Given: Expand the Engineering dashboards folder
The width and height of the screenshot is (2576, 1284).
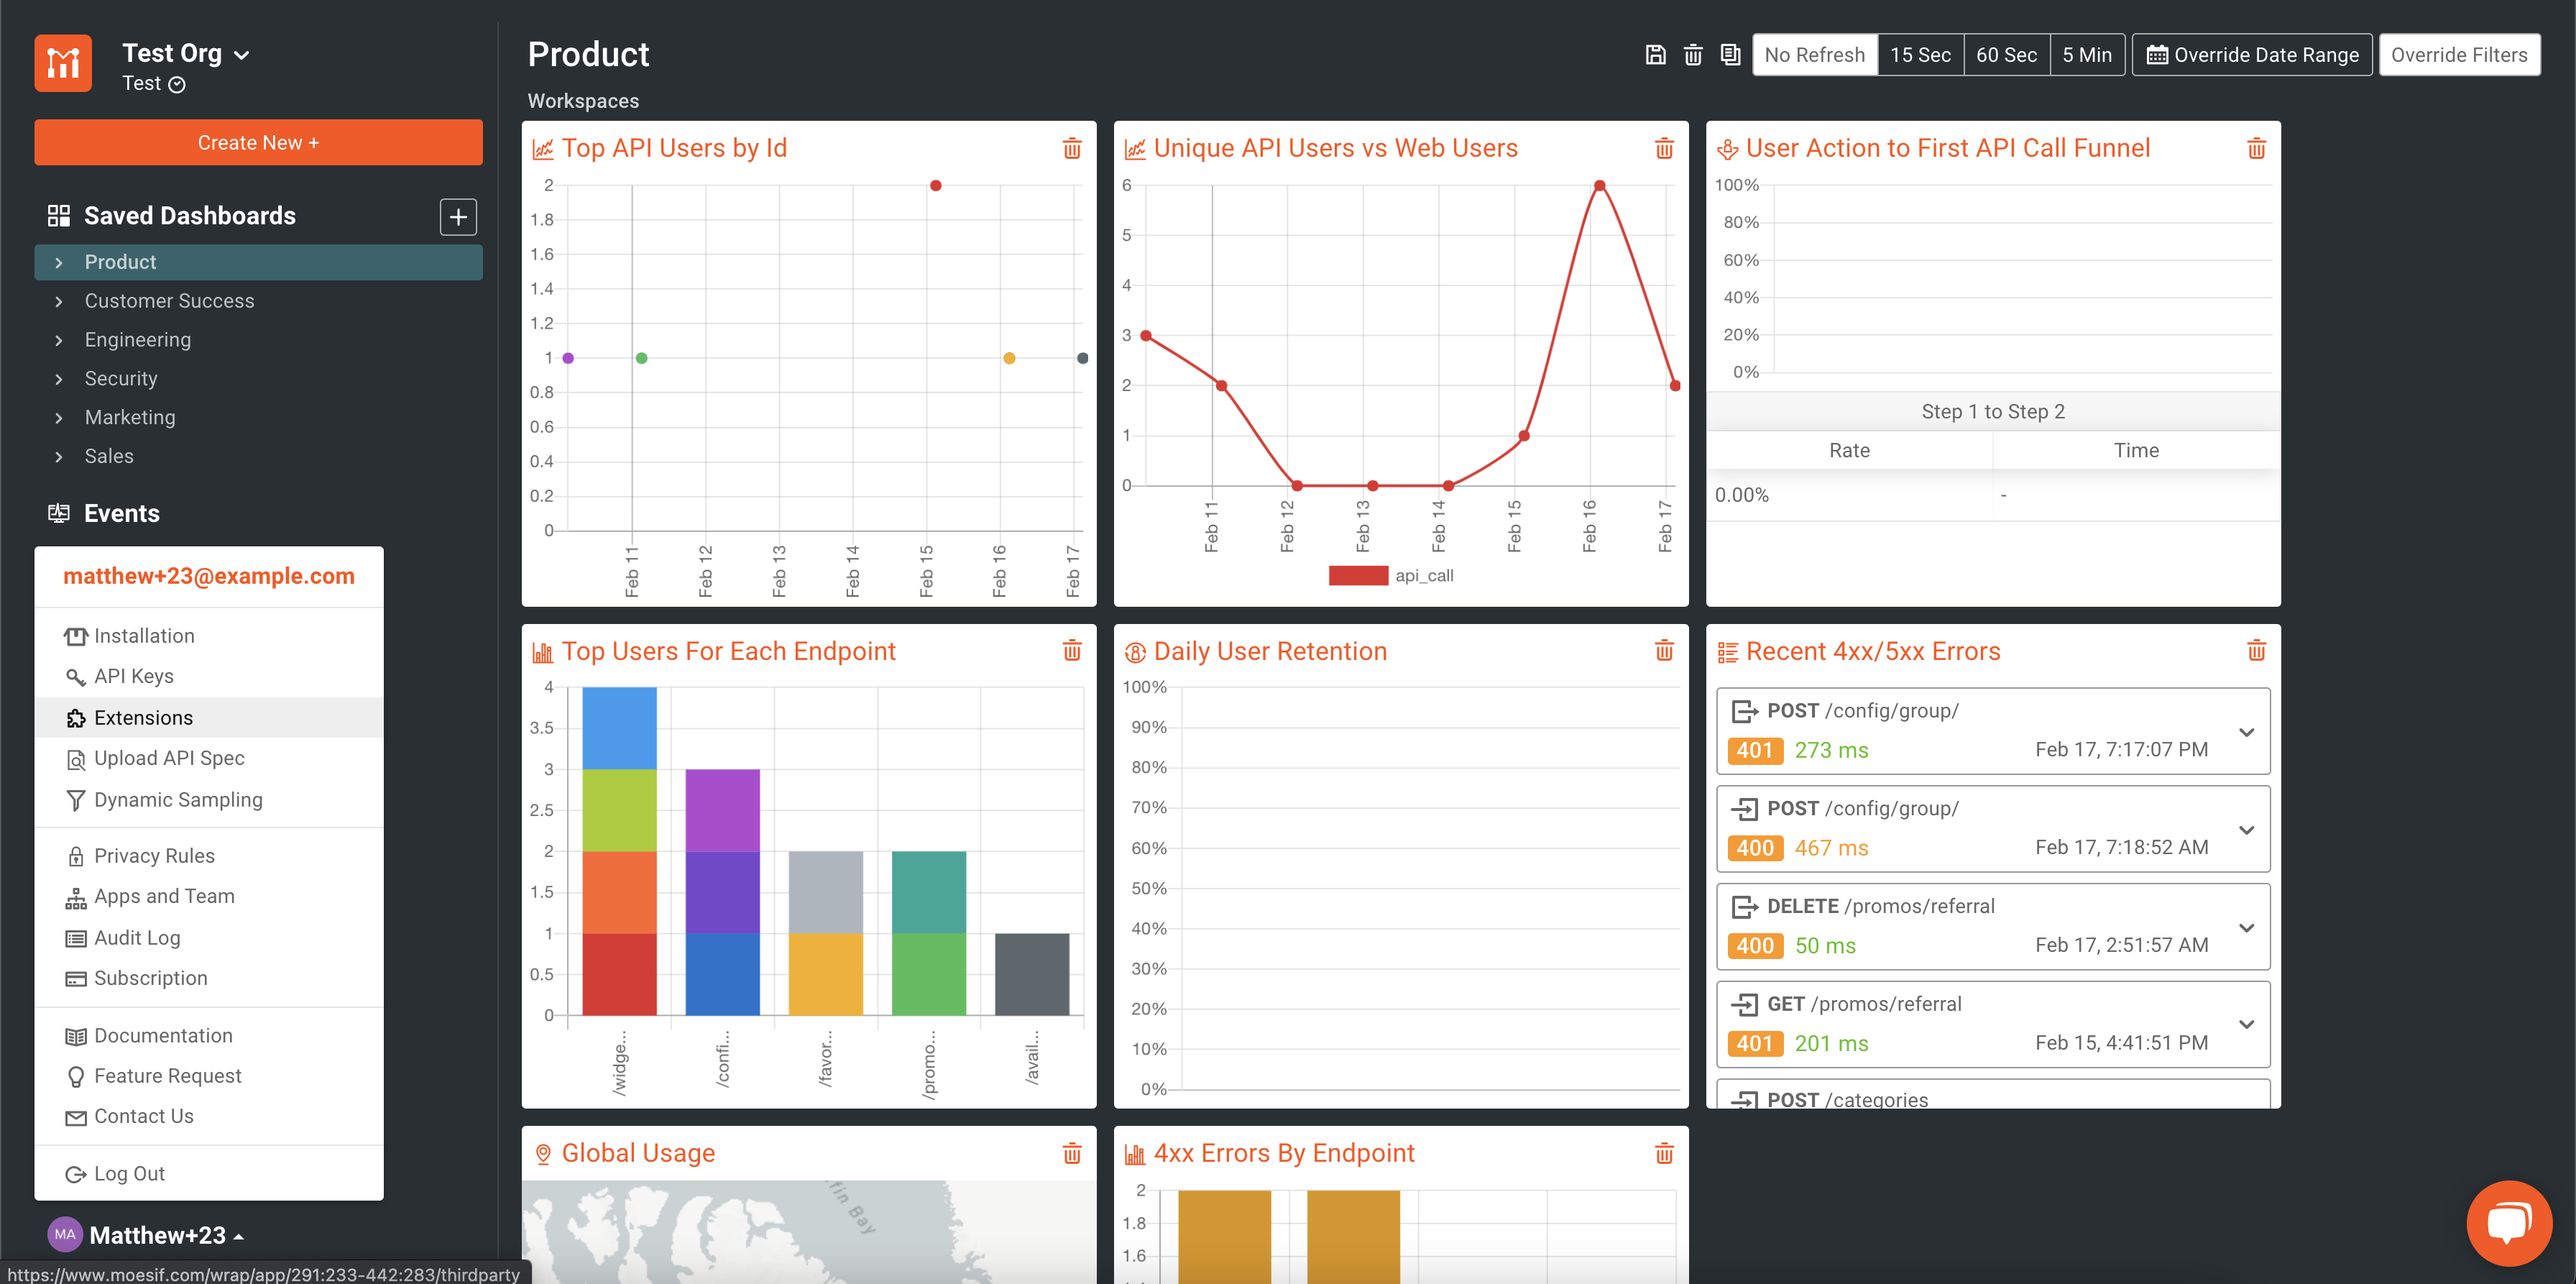Looking at the screenshot, I should [x=59, y=340].
